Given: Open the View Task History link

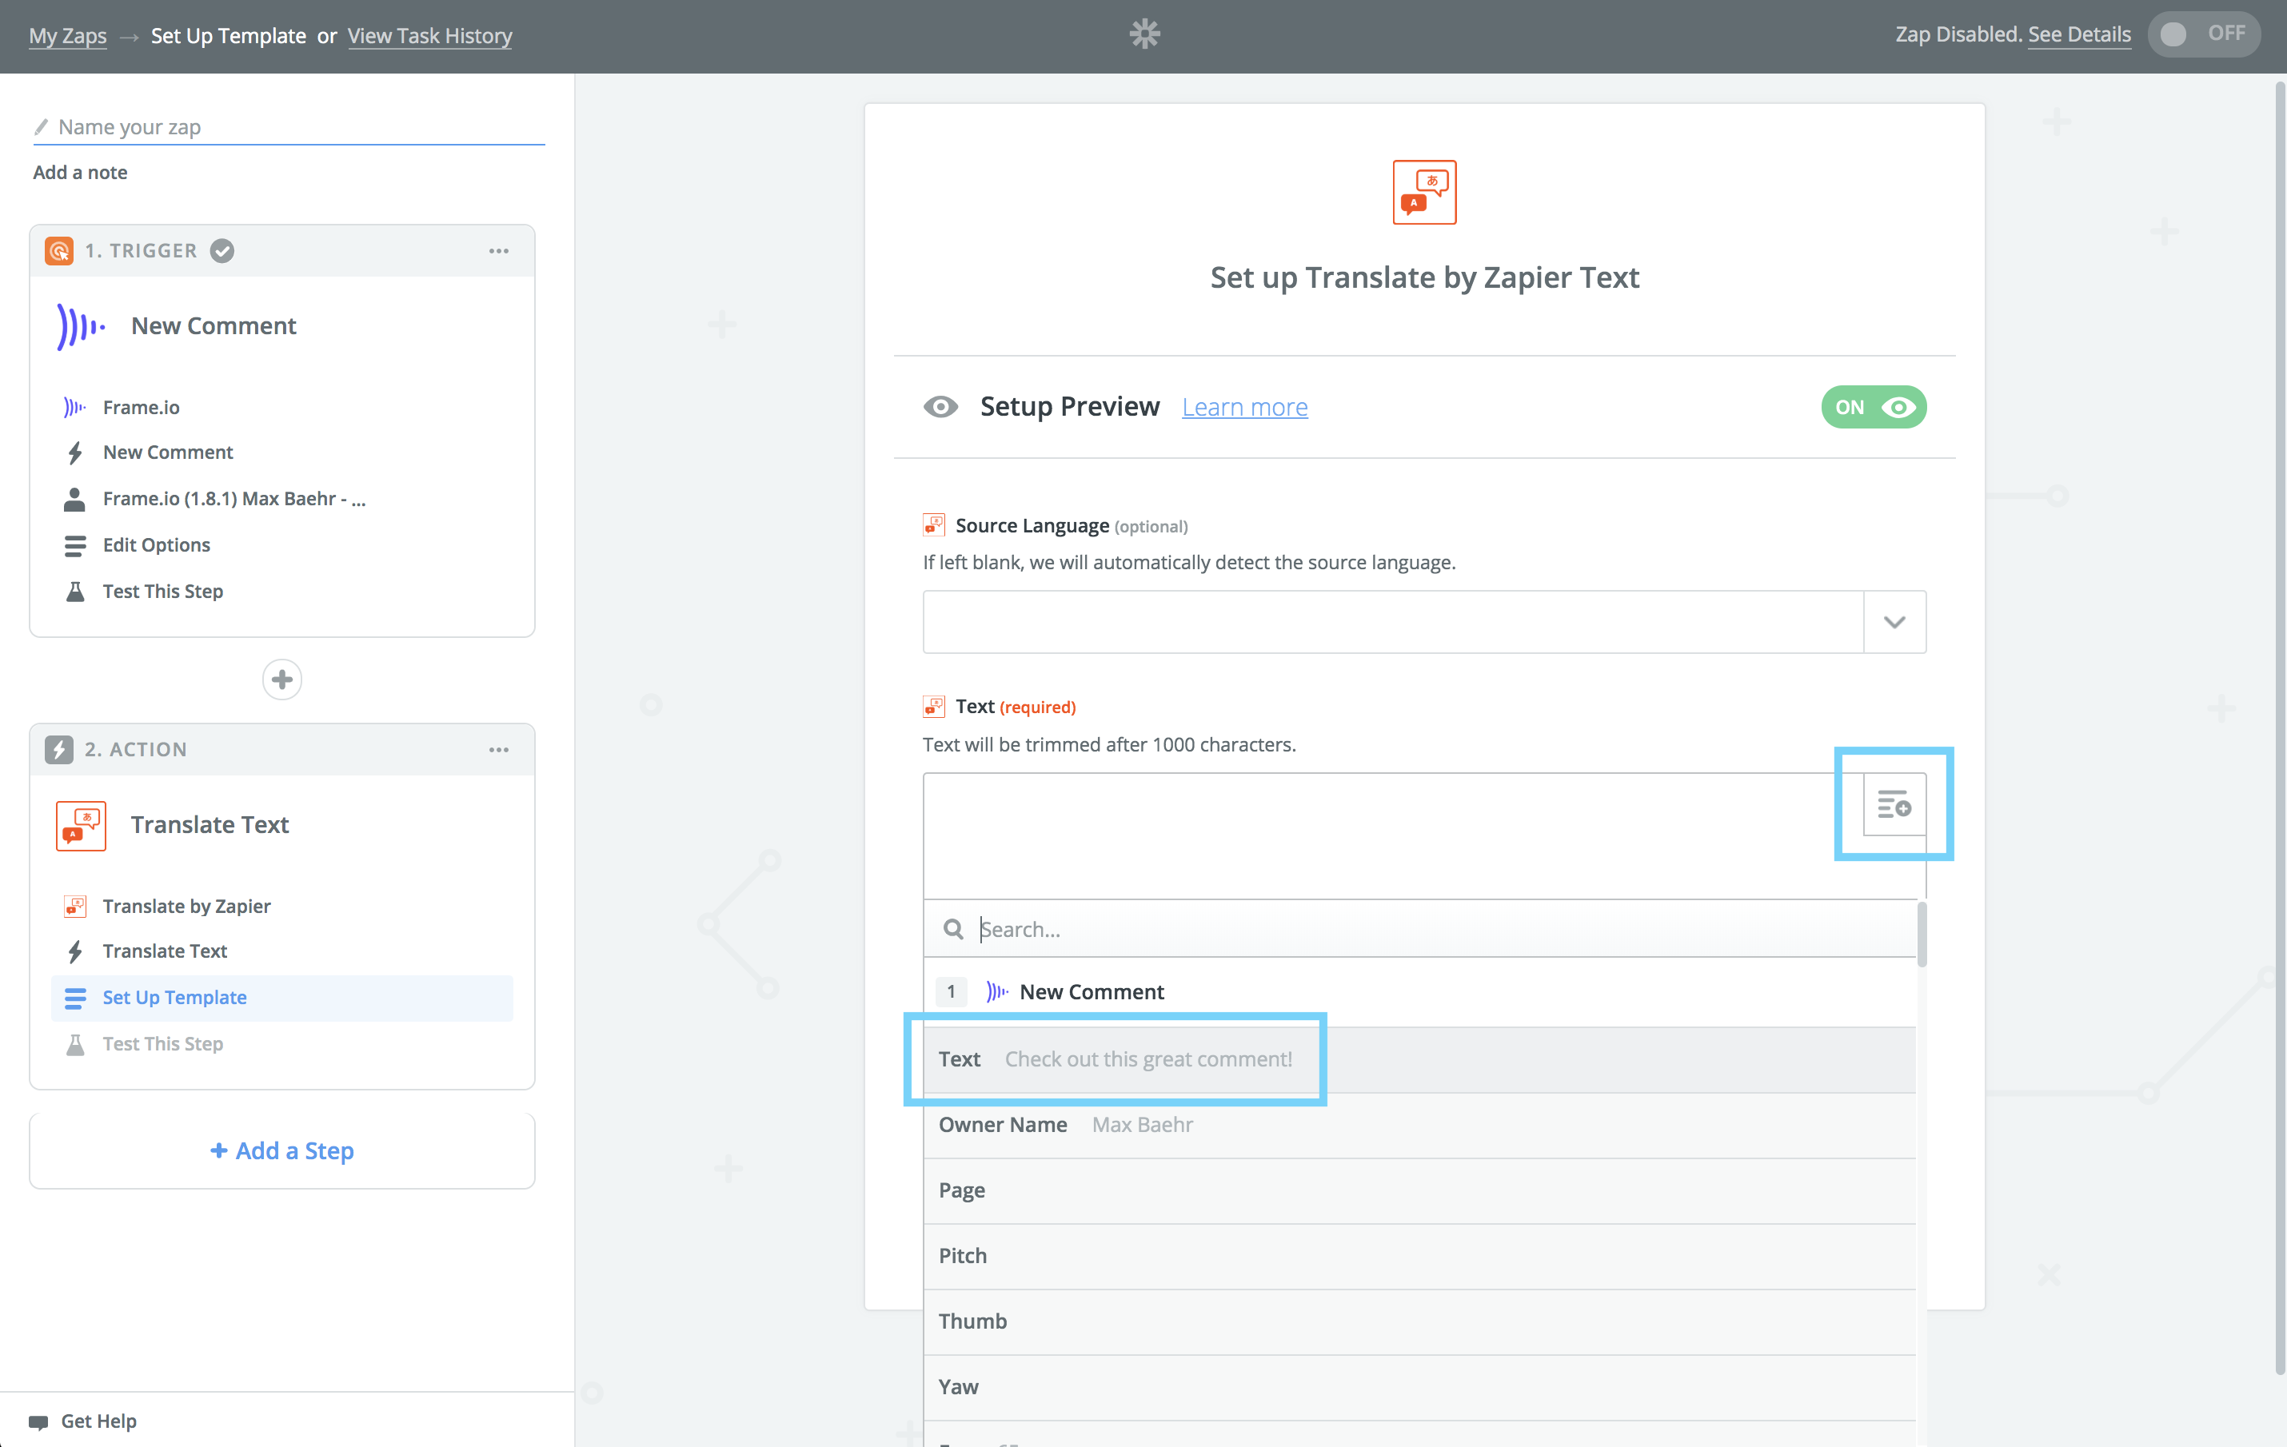Looking at the screenshot, I should tap(429, 36).
